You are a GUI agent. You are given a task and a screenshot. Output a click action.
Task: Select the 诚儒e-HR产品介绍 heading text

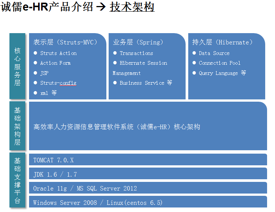(x=47, y=7)
